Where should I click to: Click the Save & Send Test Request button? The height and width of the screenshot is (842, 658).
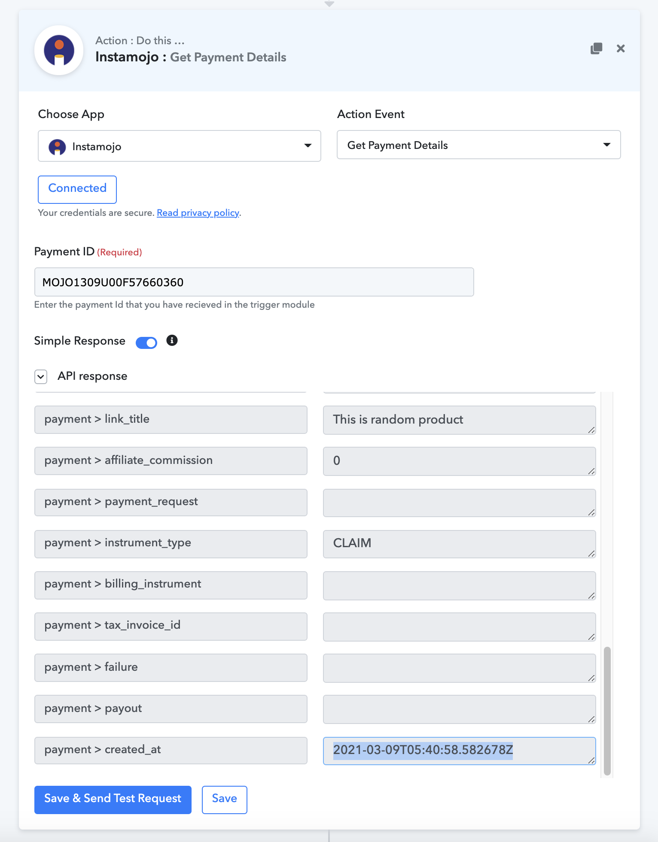click(x=113, y=800)
